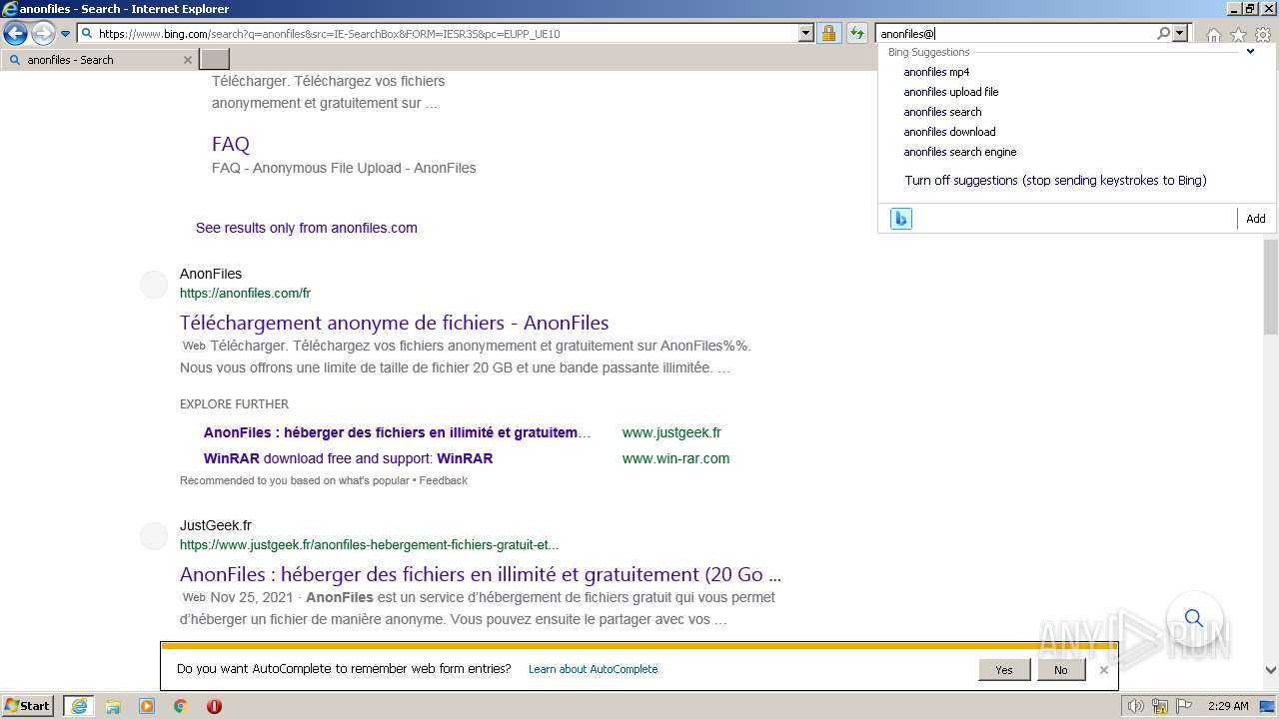Click No on the AutoComplete prompt
The image size is (1279, 719).
pyautogui.click(x=1060, y=670)
